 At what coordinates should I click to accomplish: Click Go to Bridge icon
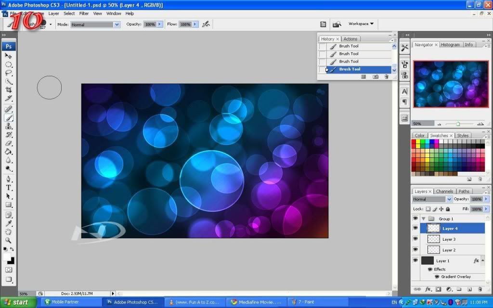337,24
